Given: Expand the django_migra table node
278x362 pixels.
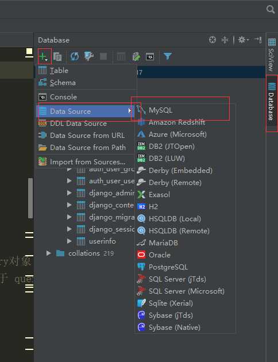Looking at the screenshot, I should tap(69, 217).
